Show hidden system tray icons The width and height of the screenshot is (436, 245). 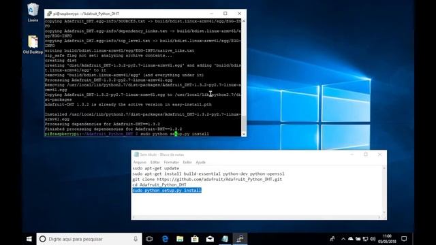point(343,239)
